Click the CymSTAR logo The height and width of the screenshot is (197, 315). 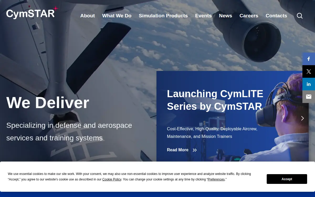[x=32, y=13]
